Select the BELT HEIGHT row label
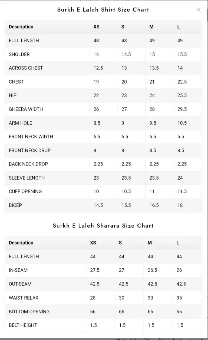Viewport: 208px width, 340px height. pyautogui.click(x=23, y=325)
